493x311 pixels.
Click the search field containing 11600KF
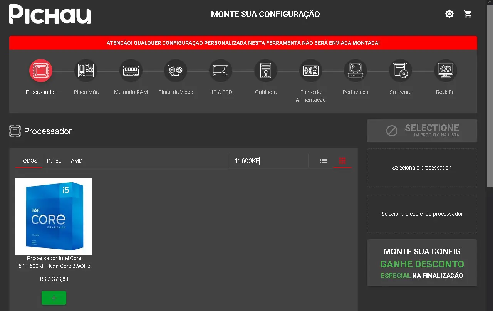coord(268,161)
